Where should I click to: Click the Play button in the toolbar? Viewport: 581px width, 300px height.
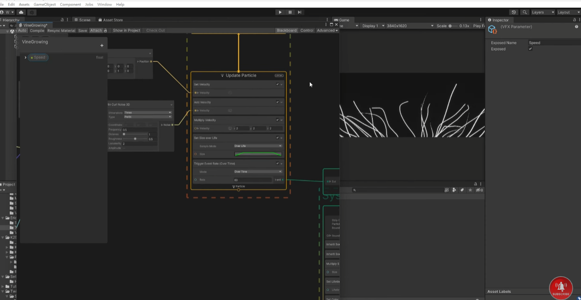point(280,12)
